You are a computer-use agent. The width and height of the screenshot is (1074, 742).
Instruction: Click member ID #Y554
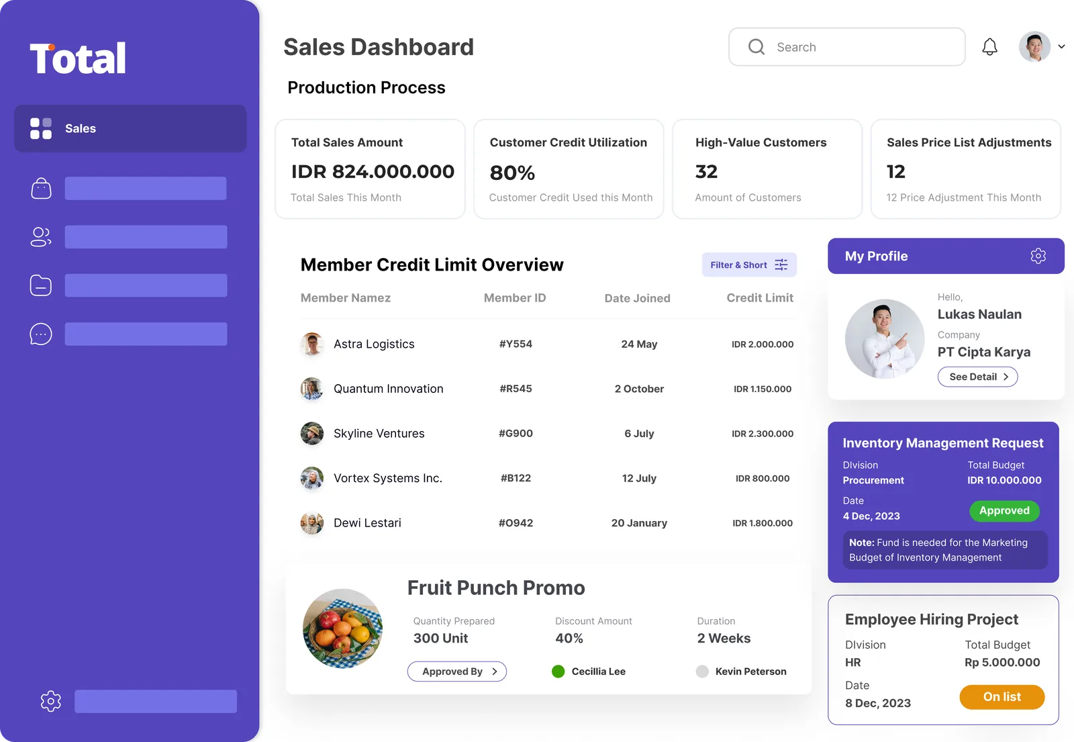tap(516, 344)
